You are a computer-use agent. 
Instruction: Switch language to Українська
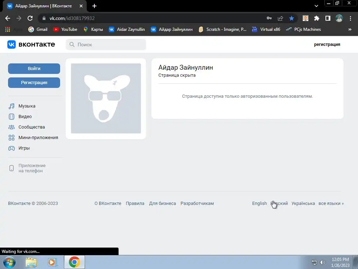pyautogui.click(x=303, y=204)
